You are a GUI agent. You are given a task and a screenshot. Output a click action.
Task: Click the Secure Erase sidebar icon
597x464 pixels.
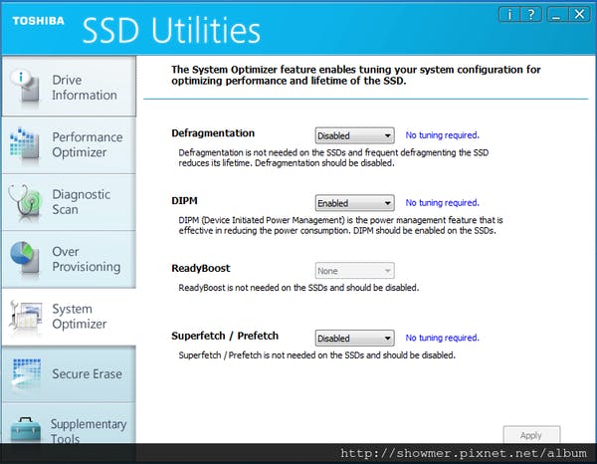pos(24,374)
